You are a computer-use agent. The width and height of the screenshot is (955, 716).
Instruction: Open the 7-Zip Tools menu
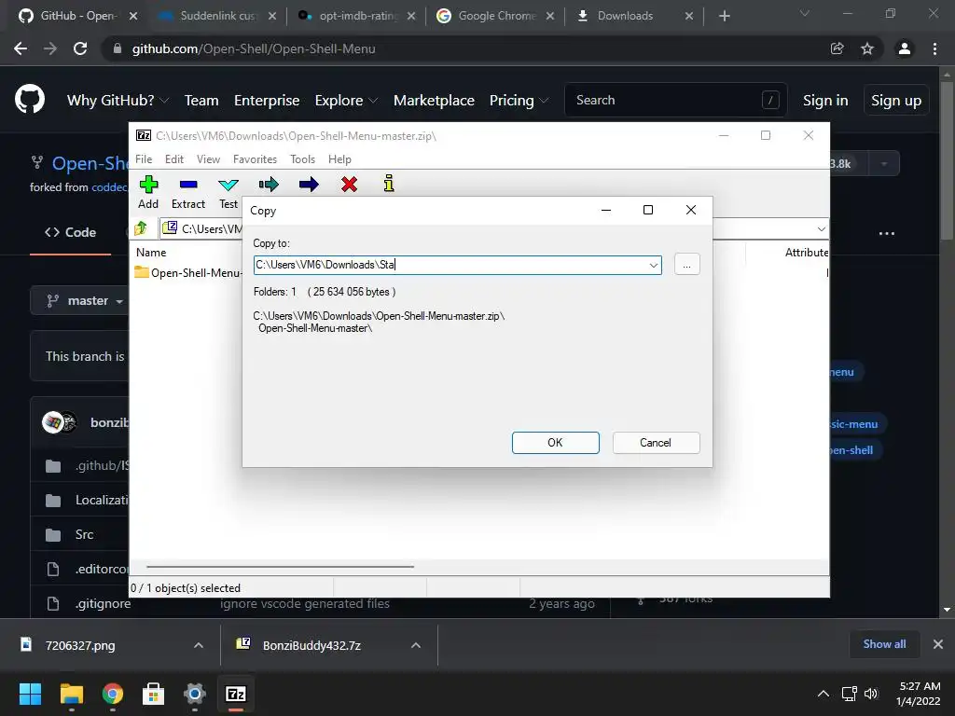click(303, 158)
